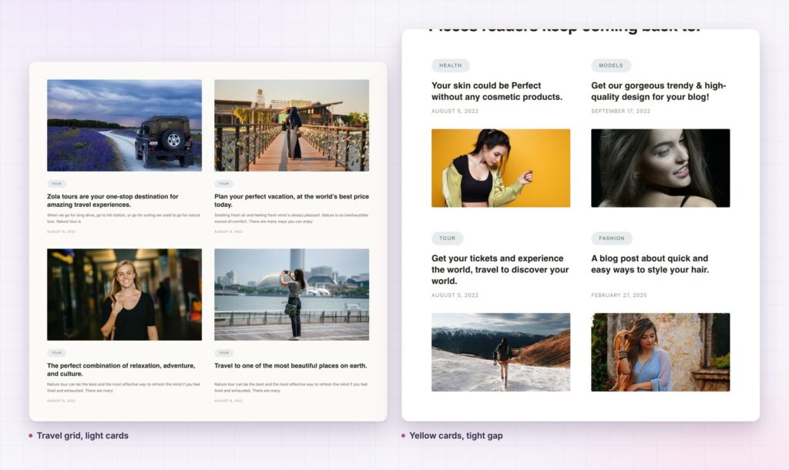Click AUGUST 5, 2022 under skin post
The width and height of the screenshot is (789, 470).
pos(455,111)
